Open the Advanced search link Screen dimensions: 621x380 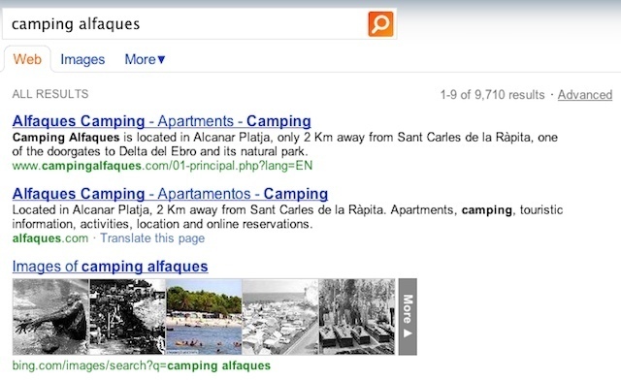(585, 95)
